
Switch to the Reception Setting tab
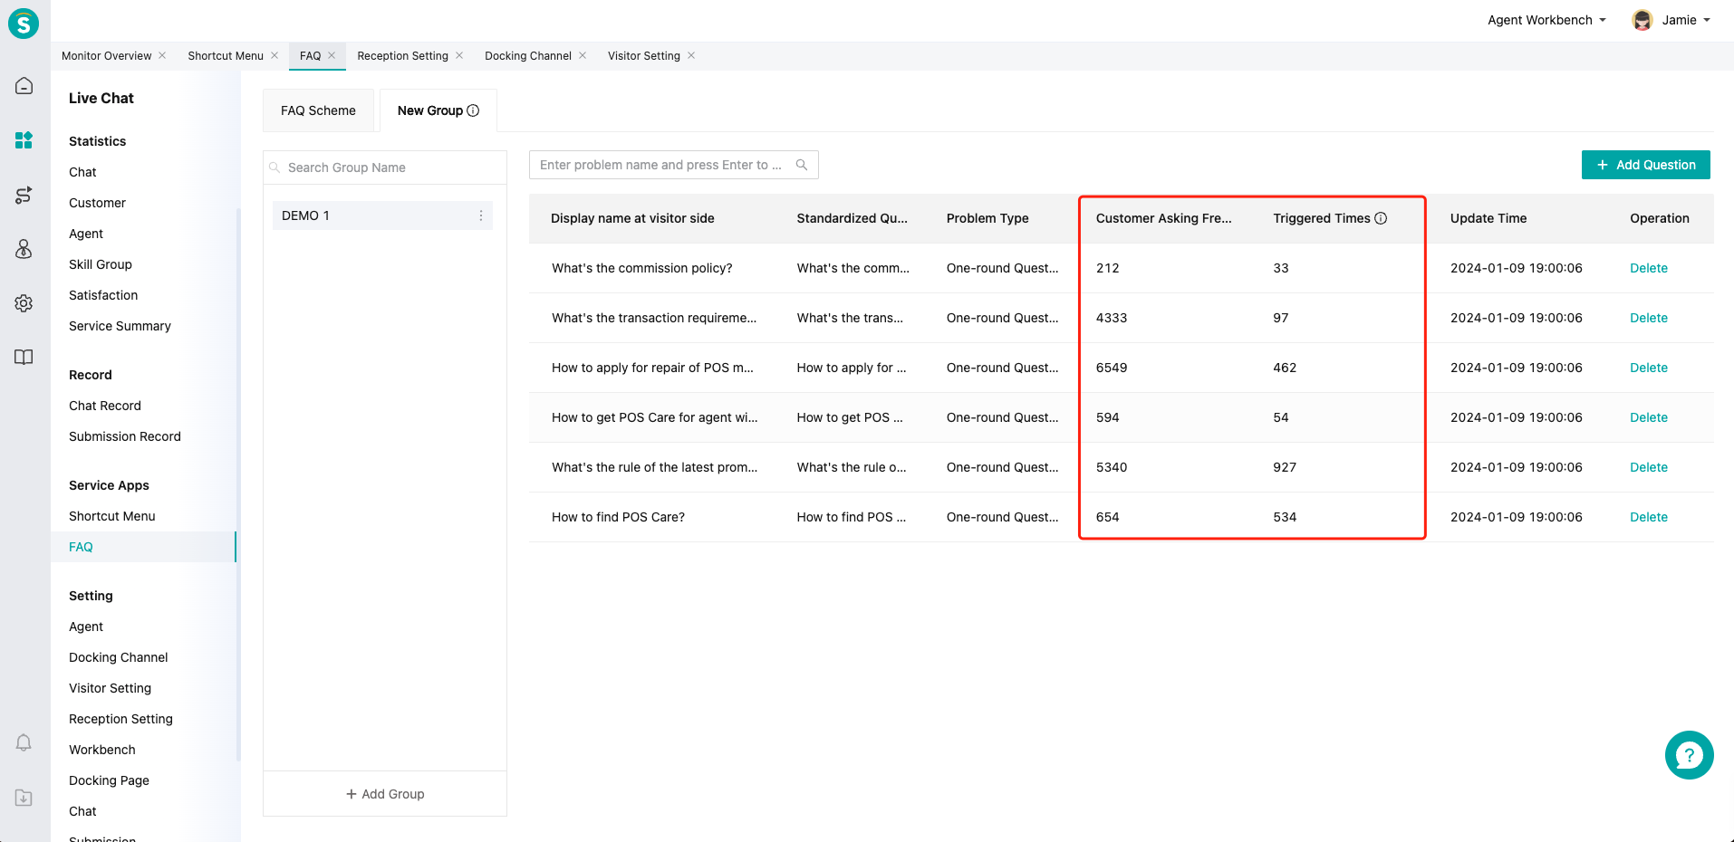(402, 55)
